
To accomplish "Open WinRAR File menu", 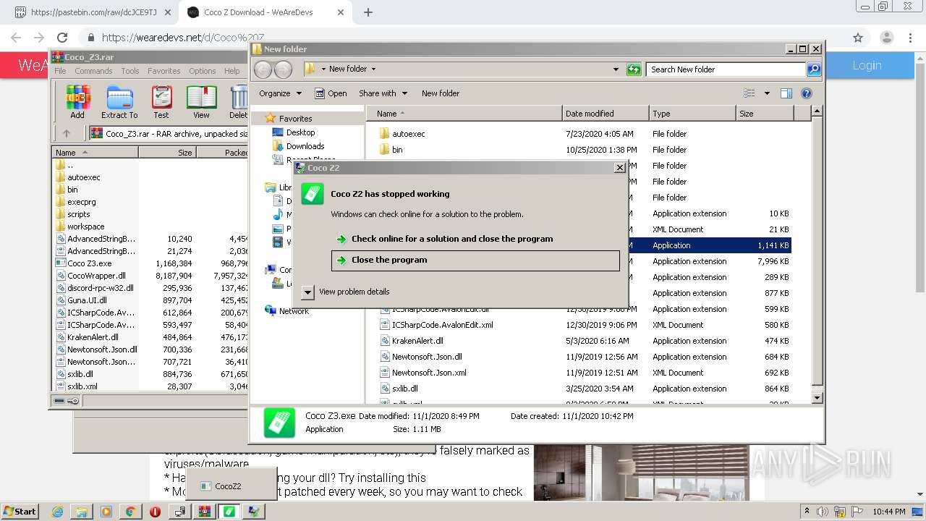I will click(60, 71).
